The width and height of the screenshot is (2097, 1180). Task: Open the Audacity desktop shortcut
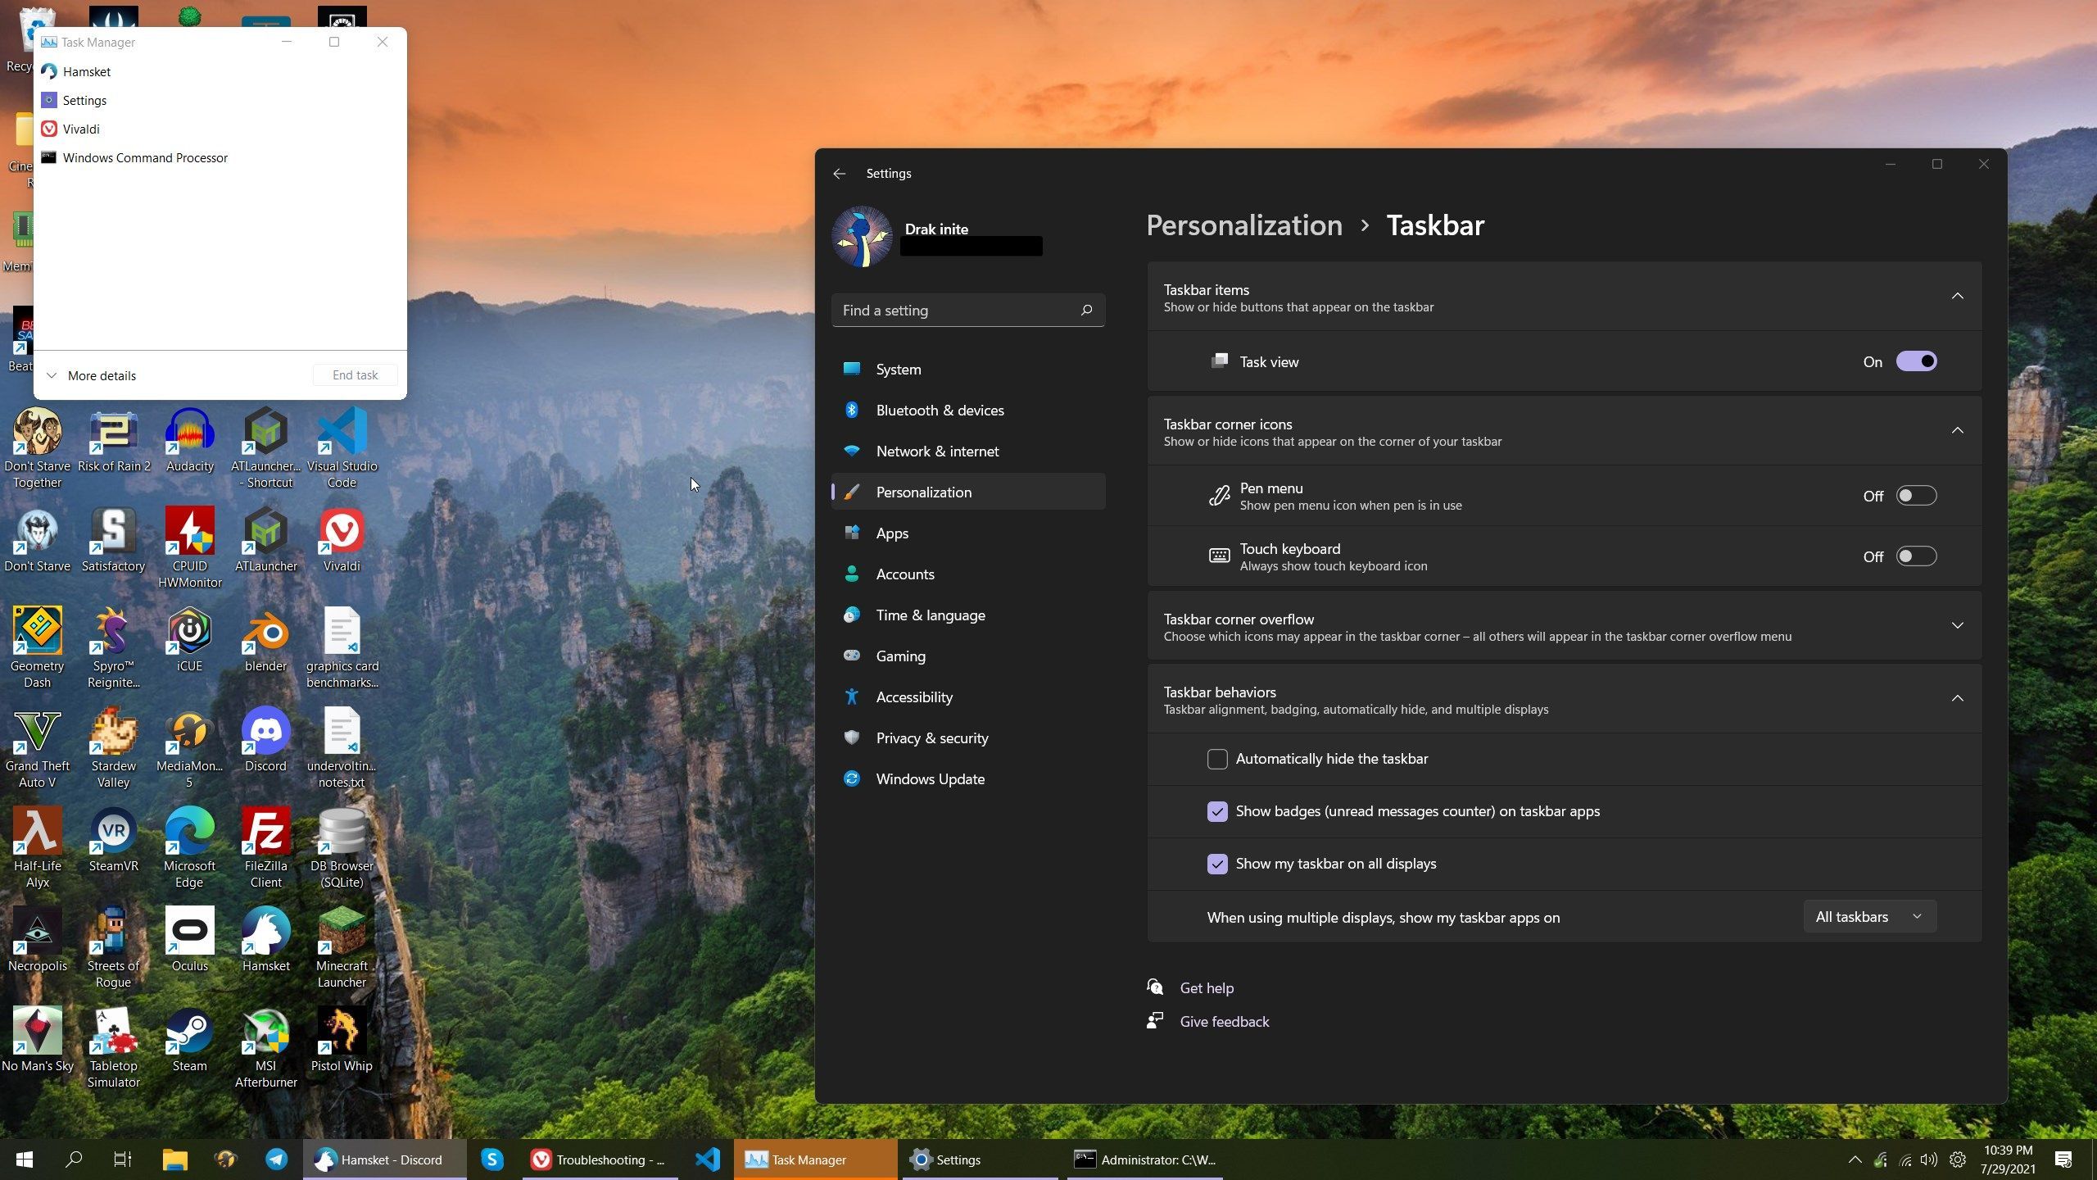pos(189,439)
